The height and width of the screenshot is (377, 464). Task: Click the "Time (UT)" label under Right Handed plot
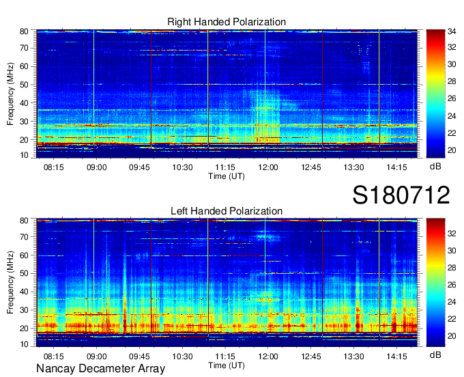click(227, 176)
